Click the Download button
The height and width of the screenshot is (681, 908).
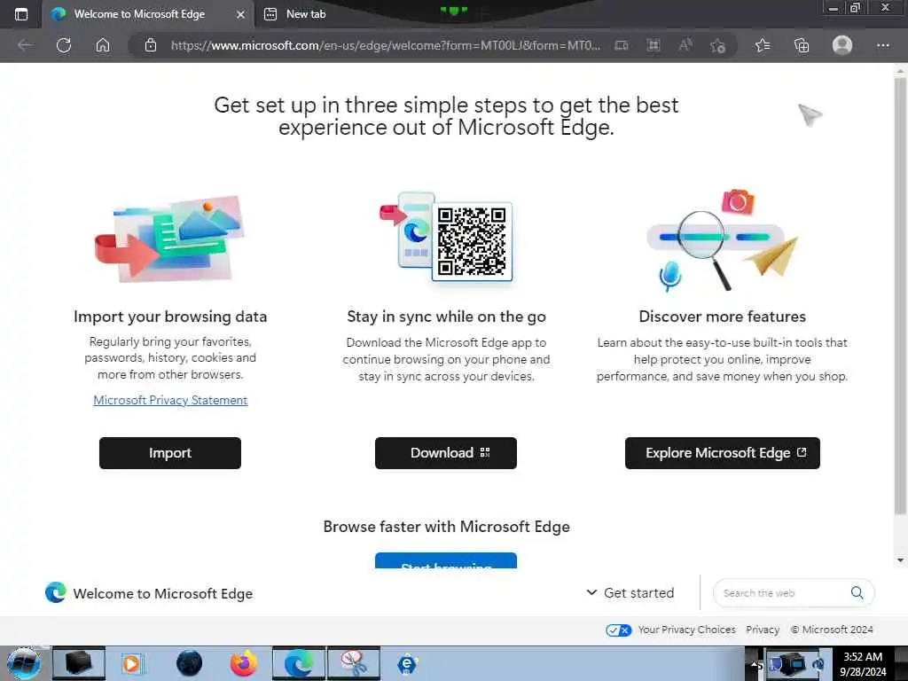pos(446,453)
